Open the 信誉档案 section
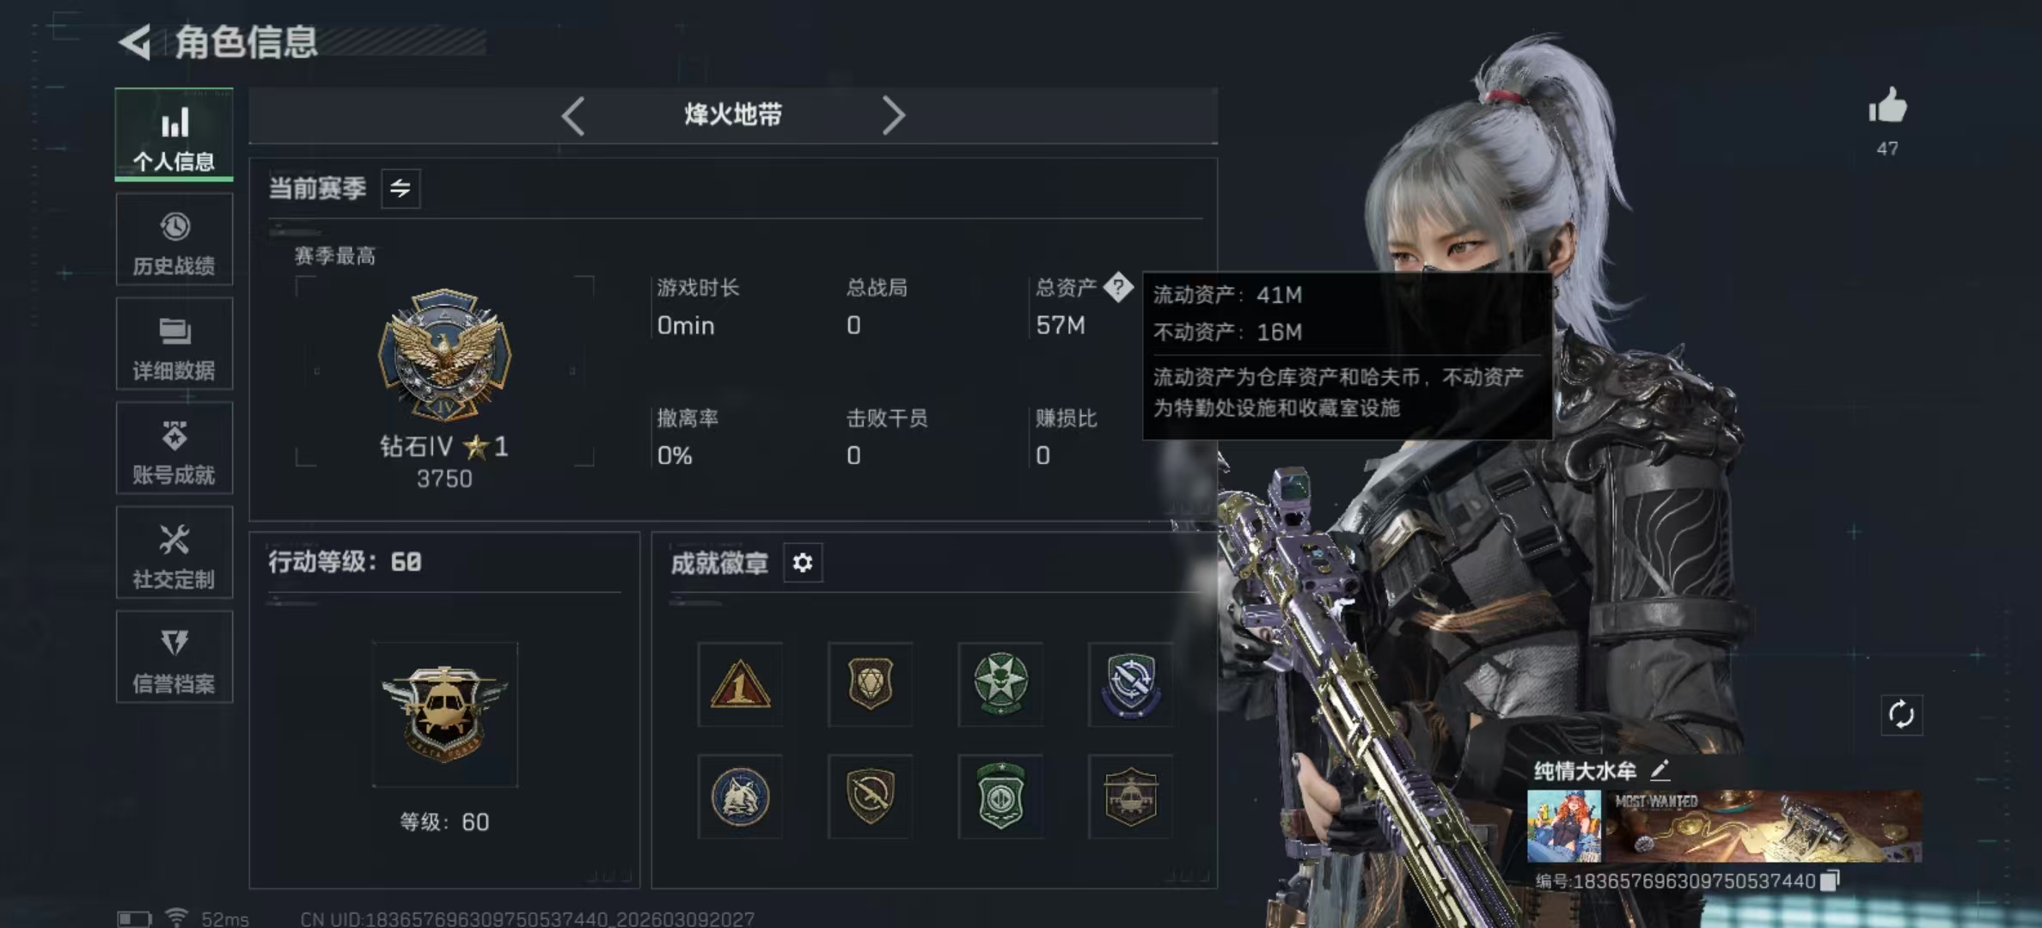 174,657
